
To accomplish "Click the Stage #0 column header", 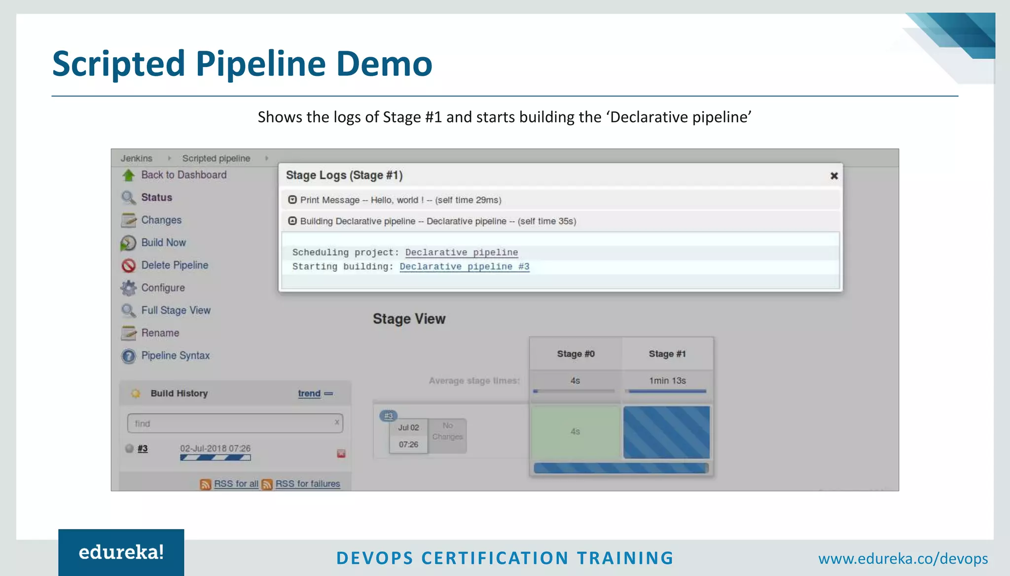I will (576, 354).
